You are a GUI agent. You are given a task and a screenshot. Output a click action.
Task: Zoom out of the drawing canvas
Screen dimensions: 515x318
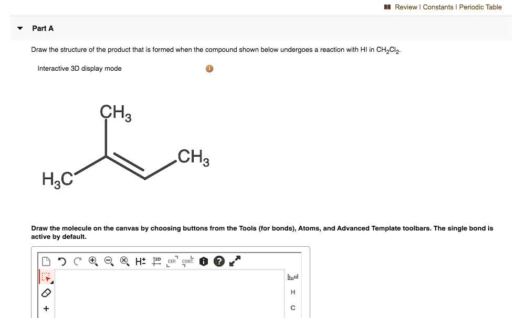click(x=109, y=261)
